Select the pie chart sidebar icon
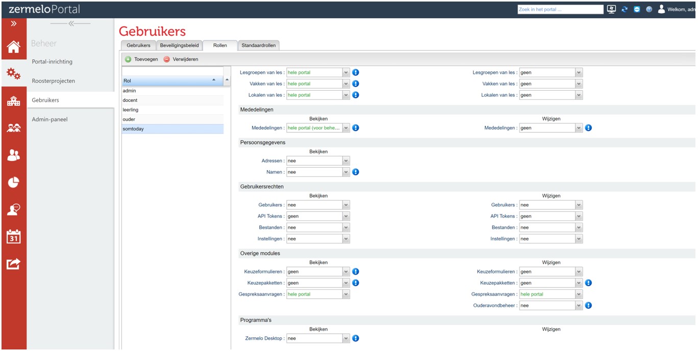Viewport: 698px width, 351px height. [13, 182]
